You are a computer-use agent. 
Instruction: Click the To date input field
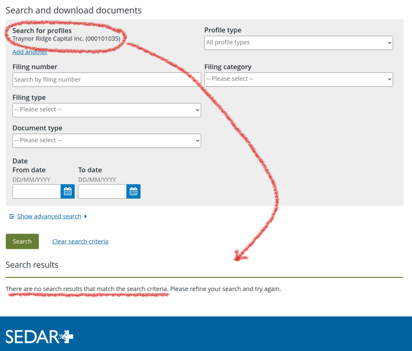pos(103,191)
